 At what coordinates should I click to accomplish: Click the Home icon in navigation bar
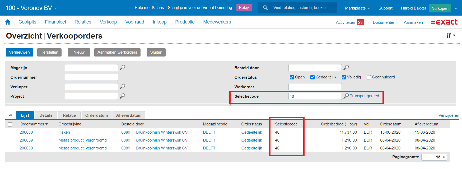pos(8,22)
